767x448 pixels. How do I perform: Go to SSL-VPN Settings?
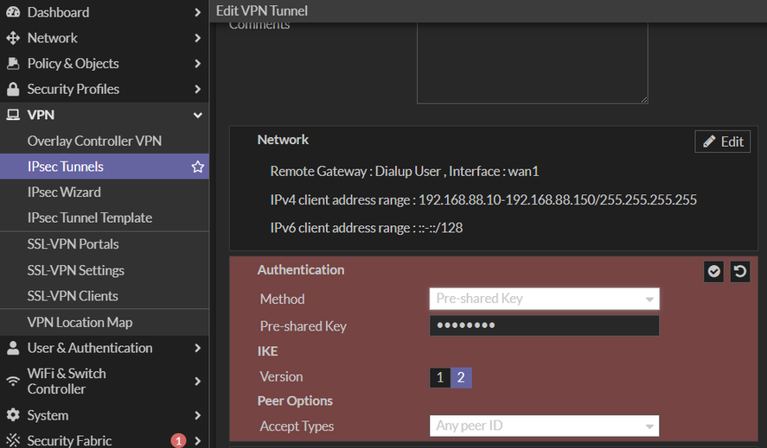point(76,270)
